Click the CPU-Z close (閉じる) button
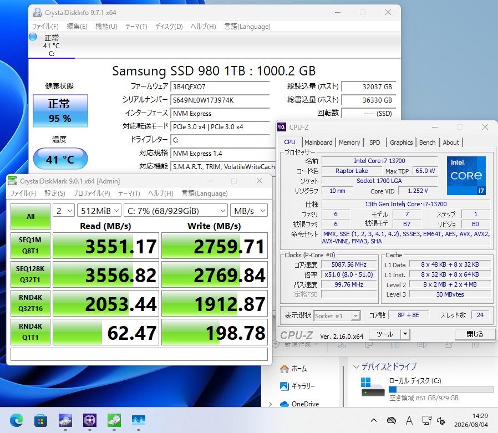Viewport: 498px width, 433px height. [x=475, y=334]
